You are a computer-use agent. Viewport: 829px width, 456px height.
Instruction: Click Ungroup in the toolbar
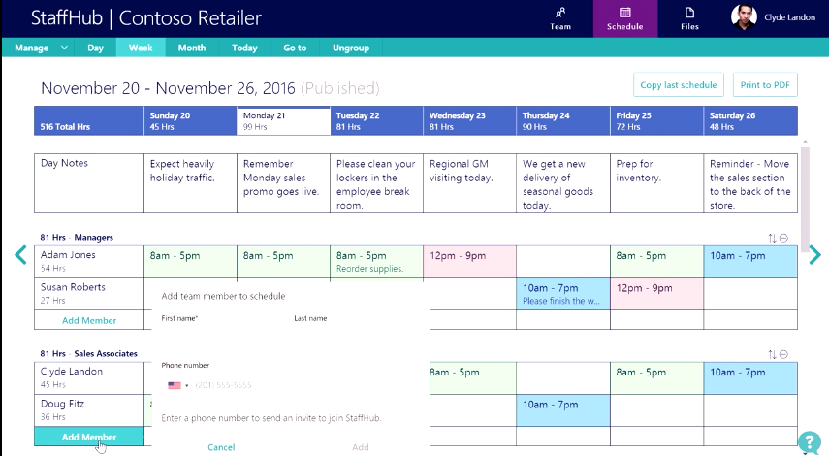coord(351,48)
